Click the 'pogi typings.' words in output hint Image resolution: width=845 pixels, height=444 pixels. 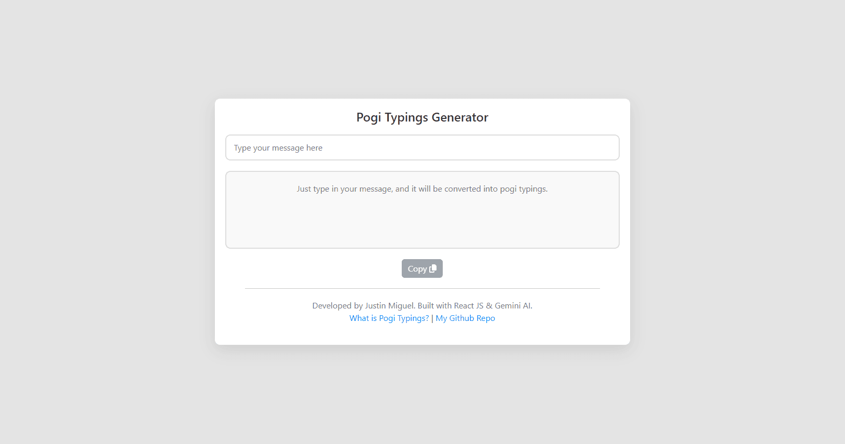524,189
